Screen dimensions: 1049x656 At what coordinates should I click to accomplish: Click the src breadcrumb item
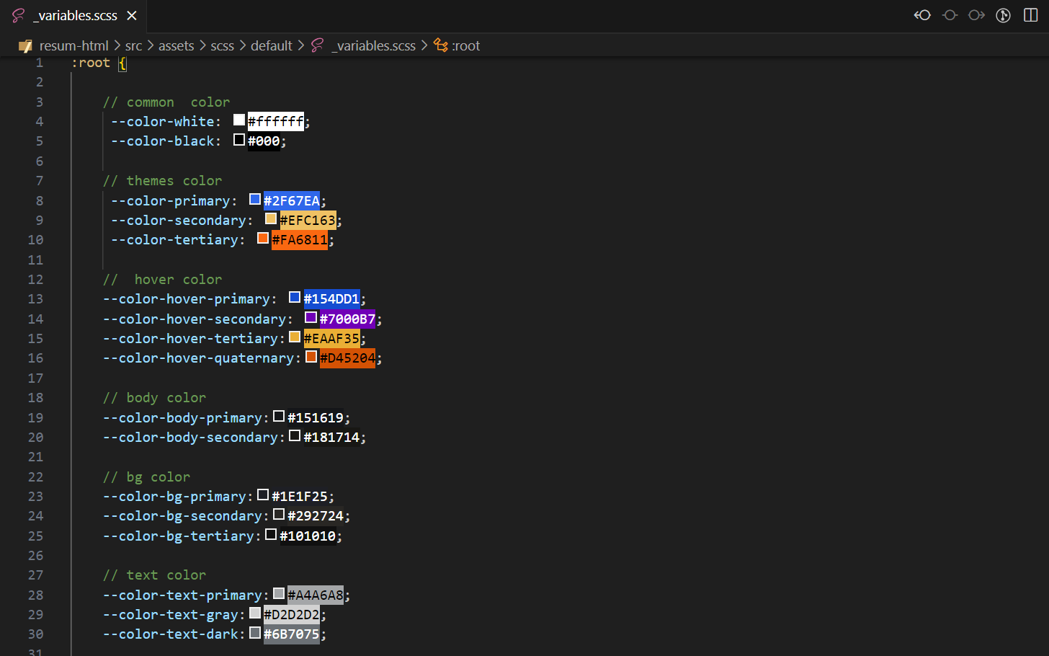pos(133,45)
